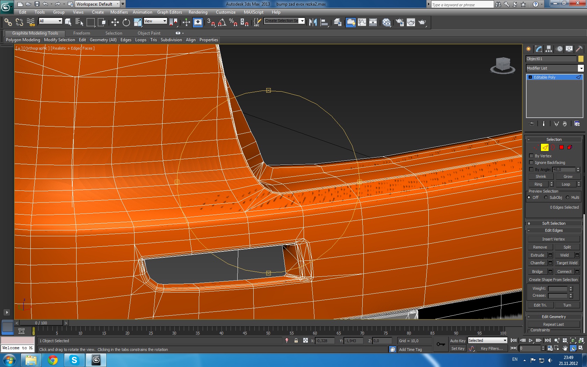Click the Mirror tool icon
The height and width of the screenshot is (367, 587).
[313, 22]
